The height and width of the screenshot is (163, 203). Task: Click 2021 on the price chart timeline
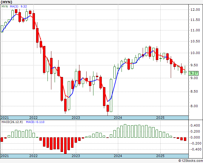(5, 118)
